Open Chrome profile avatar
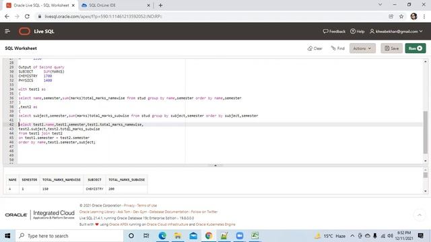 tap(413, 16)
